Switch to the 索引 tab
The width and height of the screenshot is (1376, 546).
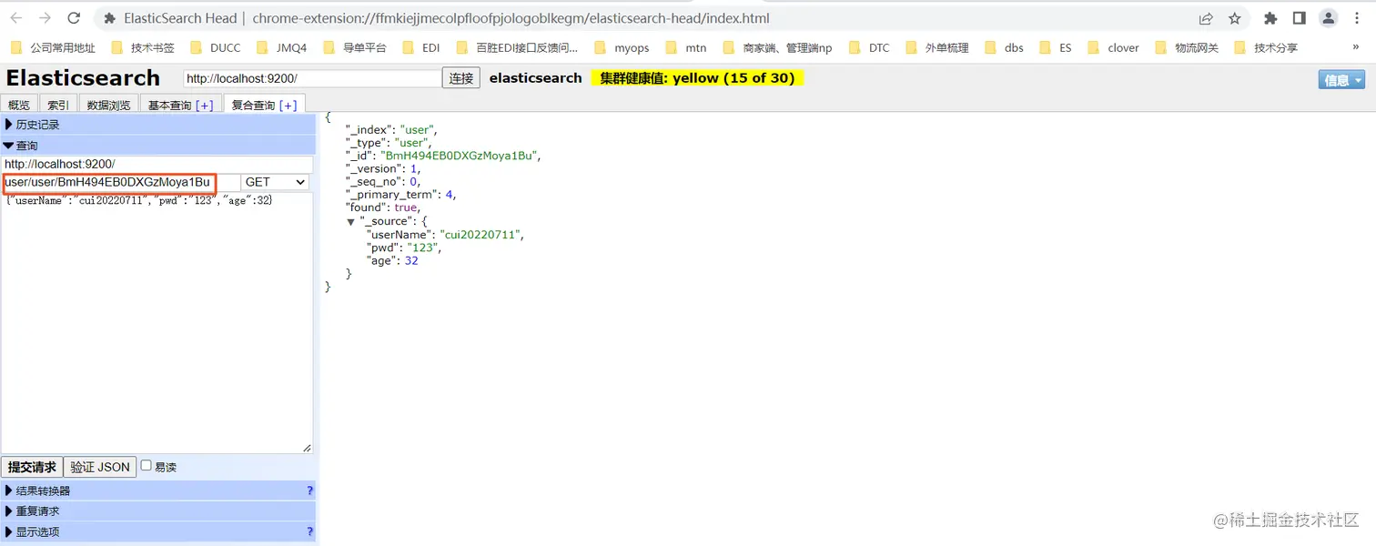coord(58,105)
